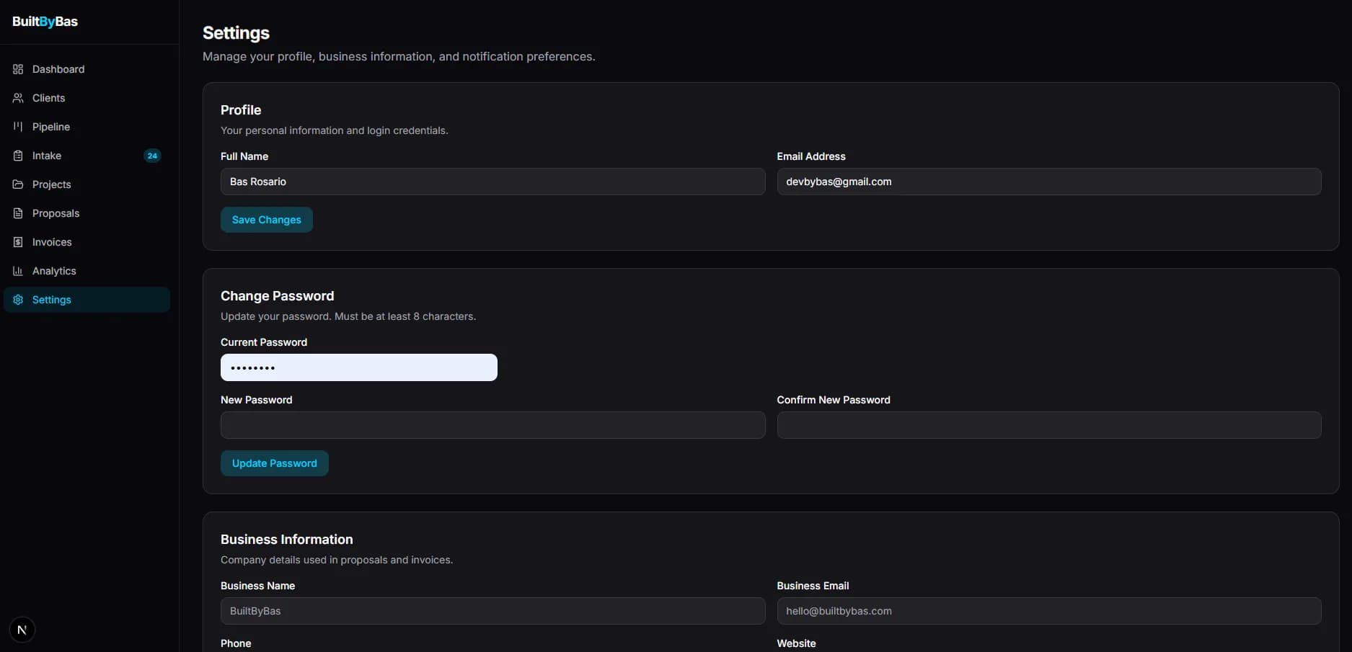The image size is (1352, 652).
Task: Click the BuiltByBas logo link
Action: pyautogui.click(x=45, y=22)
